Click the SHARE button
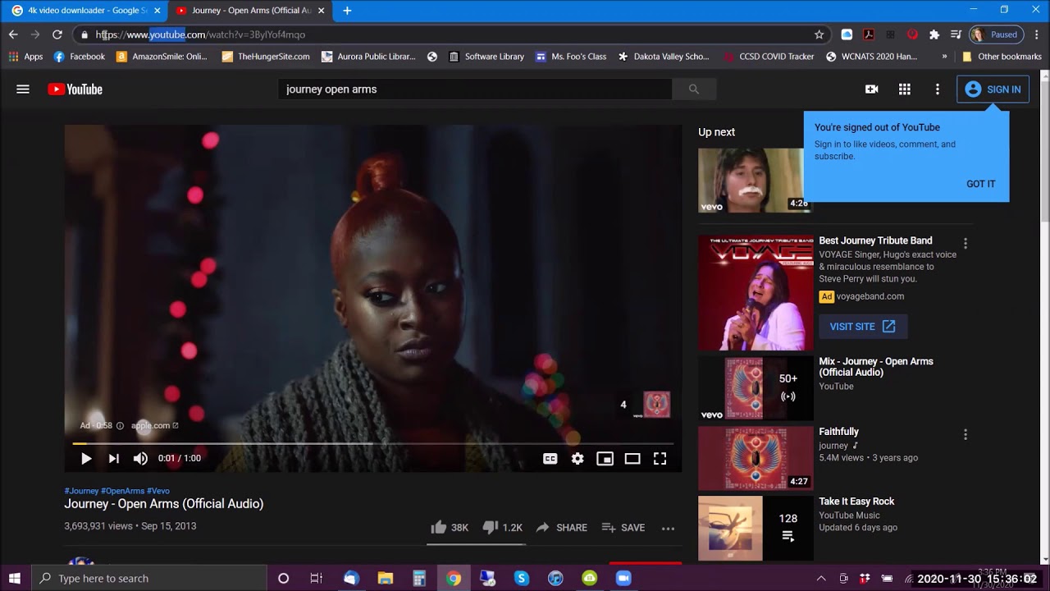The width and height of the screenshot is (1050, 591). click(562, 528)
